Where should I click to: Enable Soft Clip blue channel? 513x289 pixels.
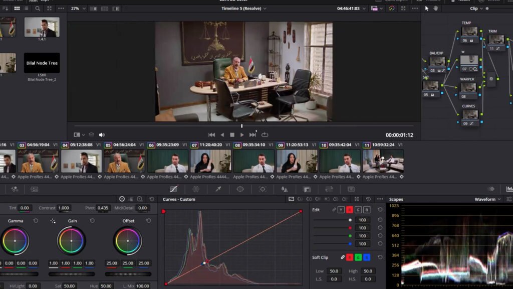coord(366,257)
